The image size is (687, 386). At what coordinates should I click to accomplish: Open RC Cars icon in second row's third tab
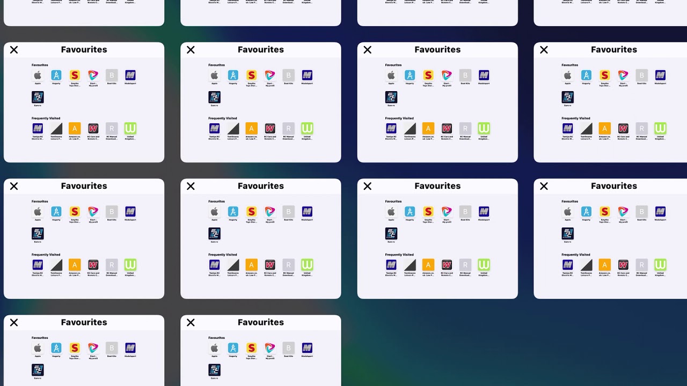447,128
